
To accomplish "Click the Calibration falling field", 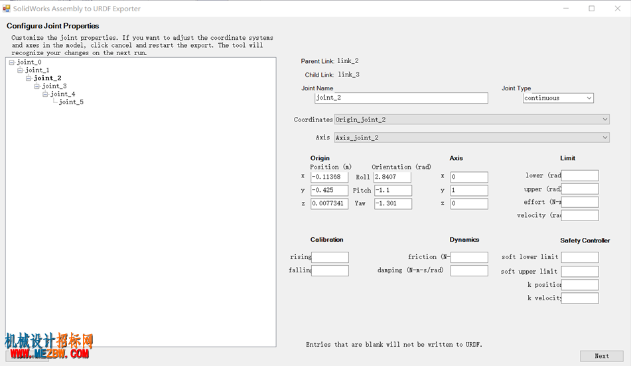I will coord(330,270).
